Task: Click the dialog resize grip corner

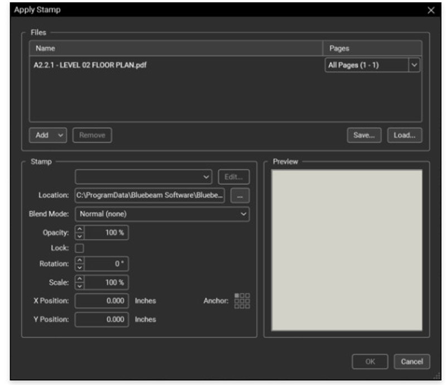Action: 437,376
